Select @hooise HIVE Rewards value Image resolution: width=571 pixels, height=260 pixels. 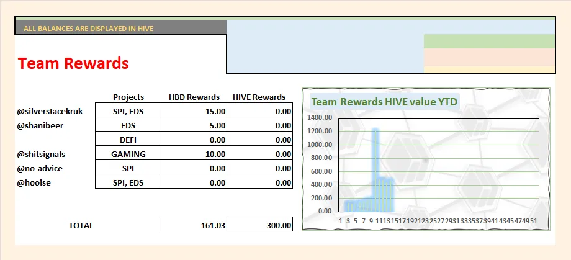[x=259, y=181]
